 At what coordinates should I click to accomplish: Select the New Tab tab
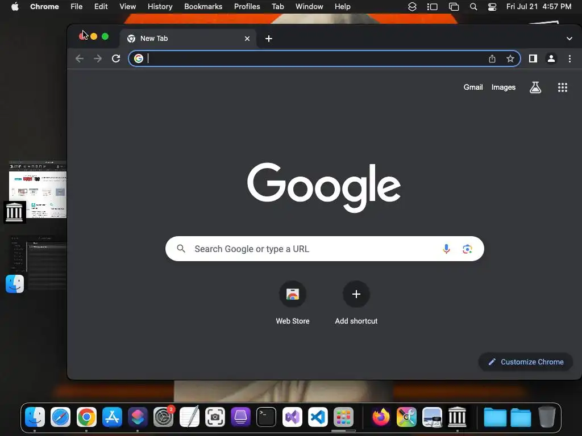click(188, 39)
